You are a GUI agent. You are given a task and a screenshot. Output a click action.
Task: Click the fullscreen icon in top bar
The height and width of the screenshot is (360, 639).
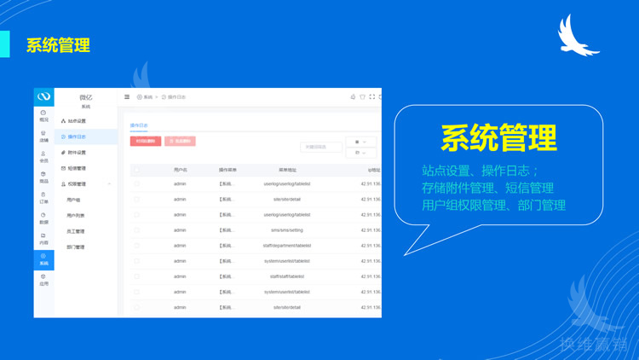[371, 97]
